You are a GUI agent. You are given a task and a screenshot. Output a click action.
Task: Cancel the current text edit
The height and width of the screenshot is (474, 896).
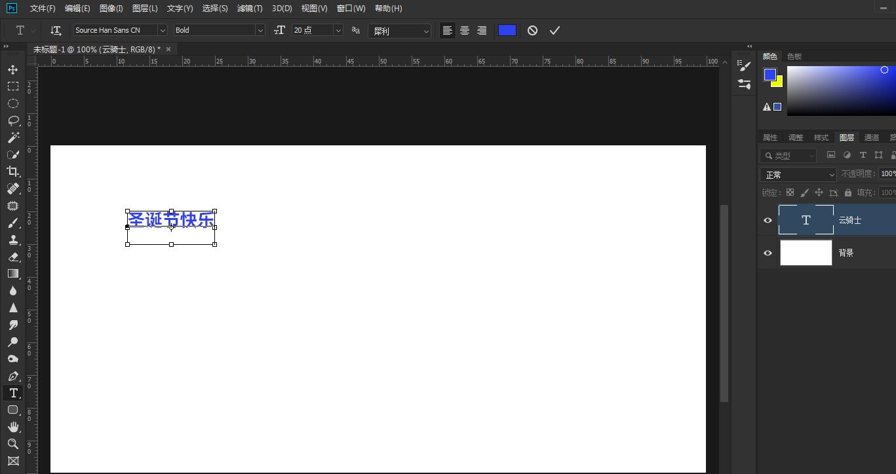click(x=532, y=30)
